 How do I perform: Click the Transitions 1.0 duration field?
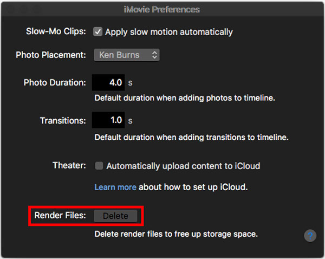(108, 120)
